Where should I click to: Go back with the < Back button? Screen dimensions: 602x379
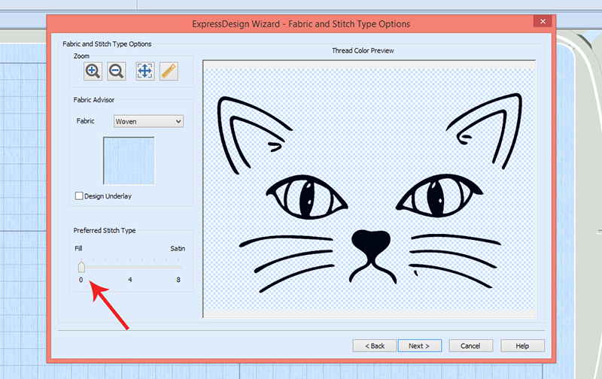coord(375,346)
